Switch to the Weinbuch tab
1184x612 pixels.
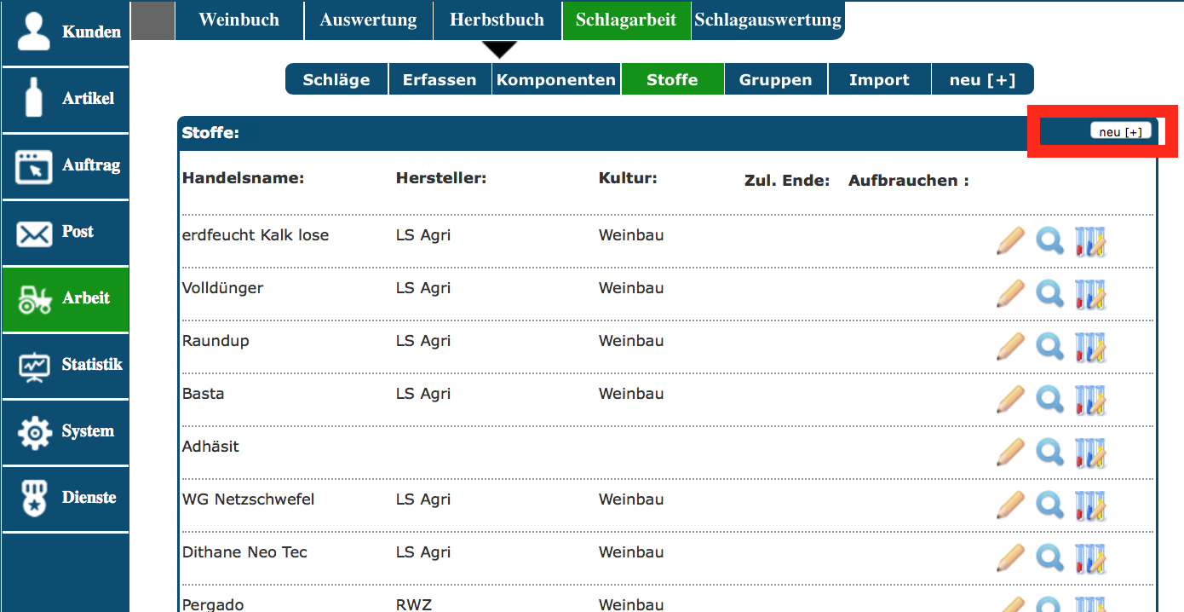[239, 20]
